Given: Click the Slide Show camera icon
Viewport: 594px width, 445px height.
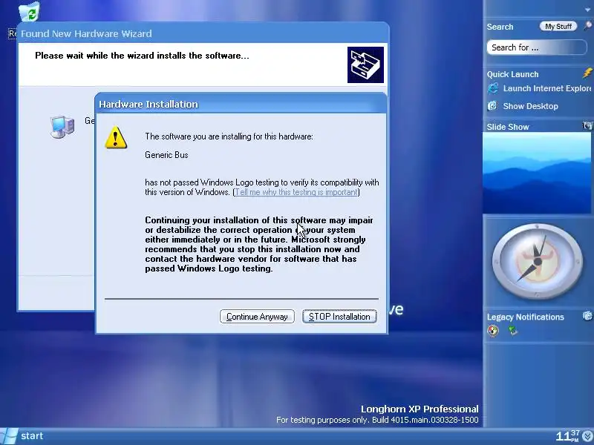Looking at the screenshot, I should tap(587, 125).
